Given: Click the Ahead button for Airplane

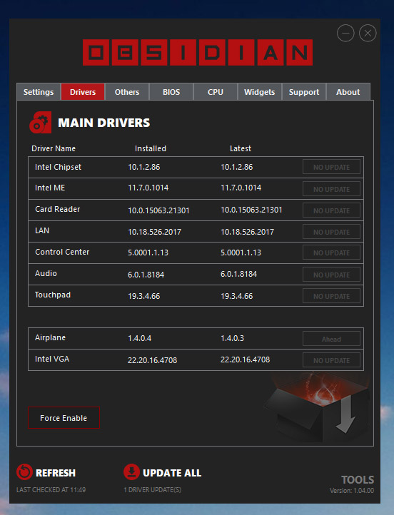Looking at the screenshot, I should (x=331, y=339).
